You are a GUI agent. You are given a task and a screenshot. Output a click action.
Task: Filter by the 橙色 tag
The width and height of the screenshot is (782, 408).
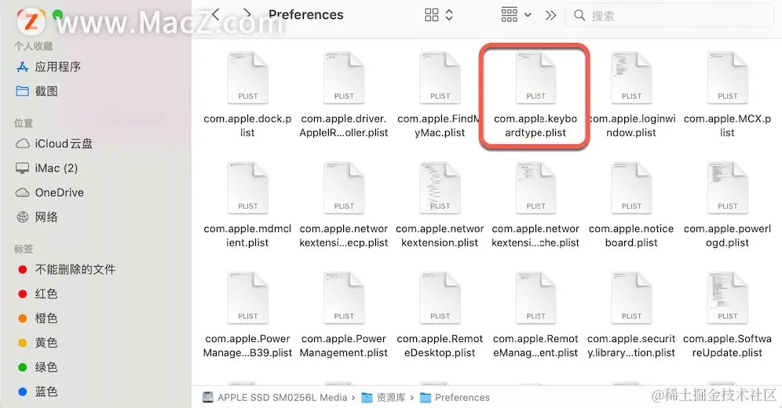tap(38, 319)
